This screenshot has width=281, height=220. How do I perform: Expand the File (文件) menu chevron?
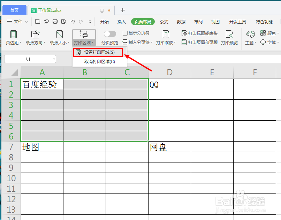(x=27, y=22)
